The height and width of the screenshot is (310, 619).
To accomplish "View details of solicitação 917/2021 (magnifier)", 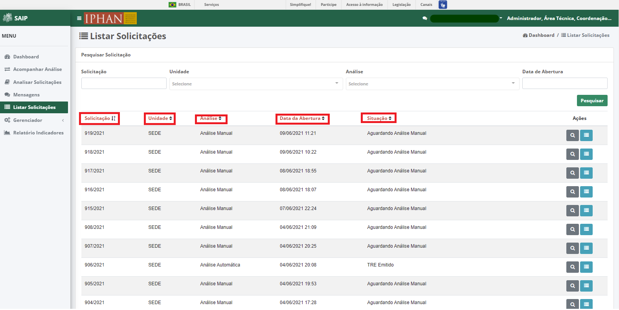I will pos(573,173).
